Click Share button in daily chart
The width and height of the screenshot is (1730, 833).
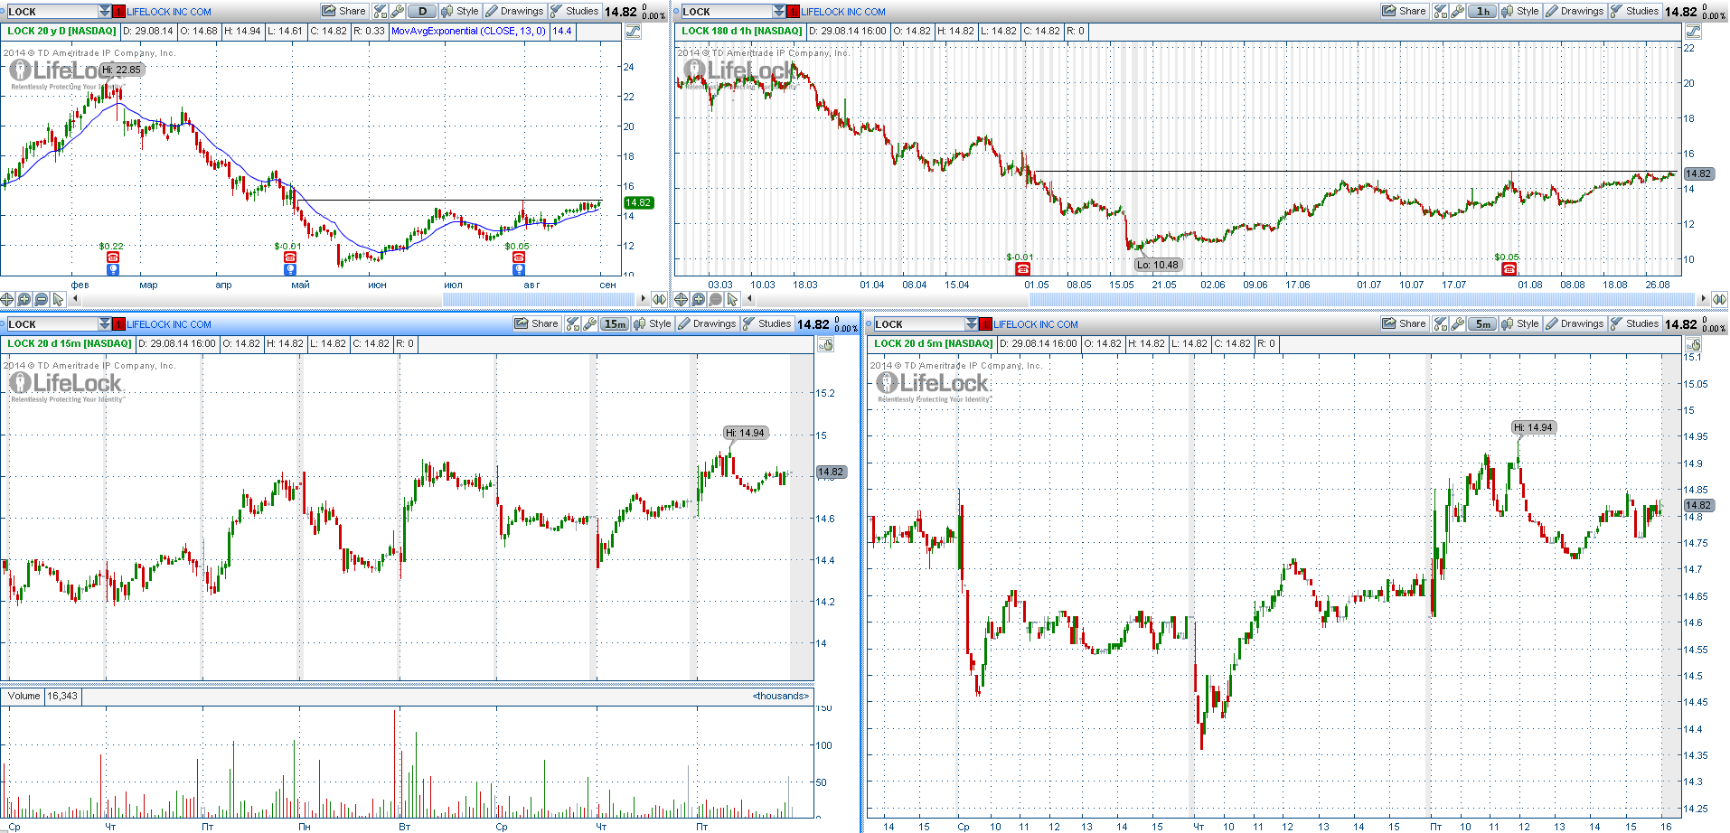pyautogui.click(x=344, y=11)
